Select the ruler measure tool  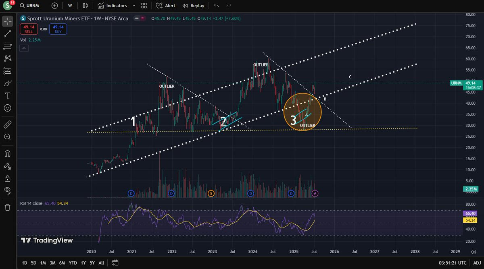point(7,125)
